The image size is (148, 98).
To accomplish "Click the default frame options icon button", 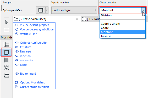I will click(41, 10).
